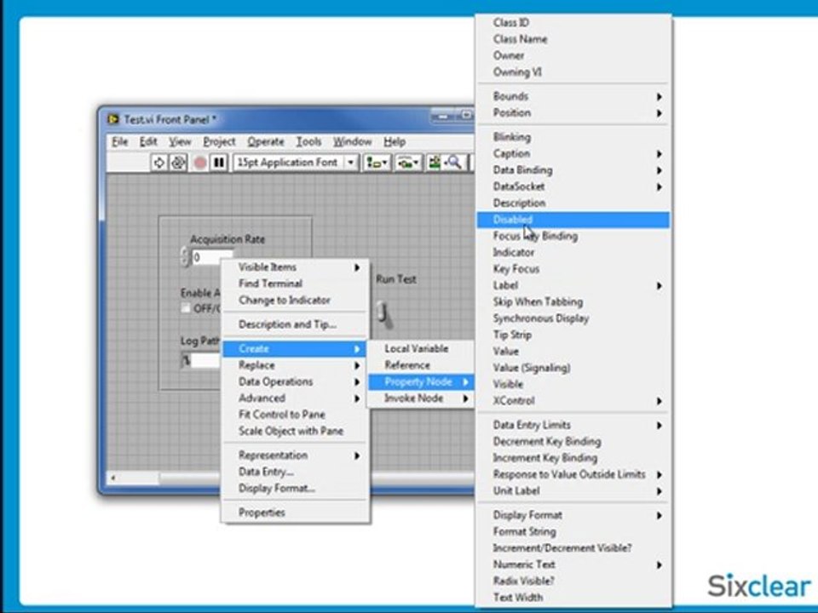The width and height of the screenshot is (818, 613).
Task: Open Properties from context menu
Action: click(x=296, y=513)
